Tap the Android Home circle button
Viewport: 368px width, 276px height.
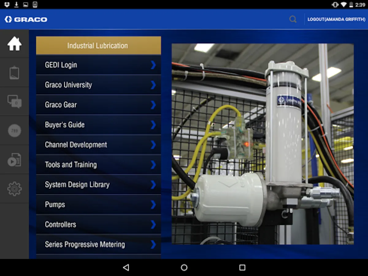point(184,267)
